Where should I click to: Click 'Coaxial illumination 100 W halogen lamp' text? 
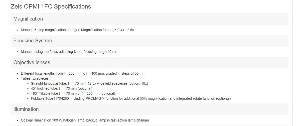coord(53,120)
